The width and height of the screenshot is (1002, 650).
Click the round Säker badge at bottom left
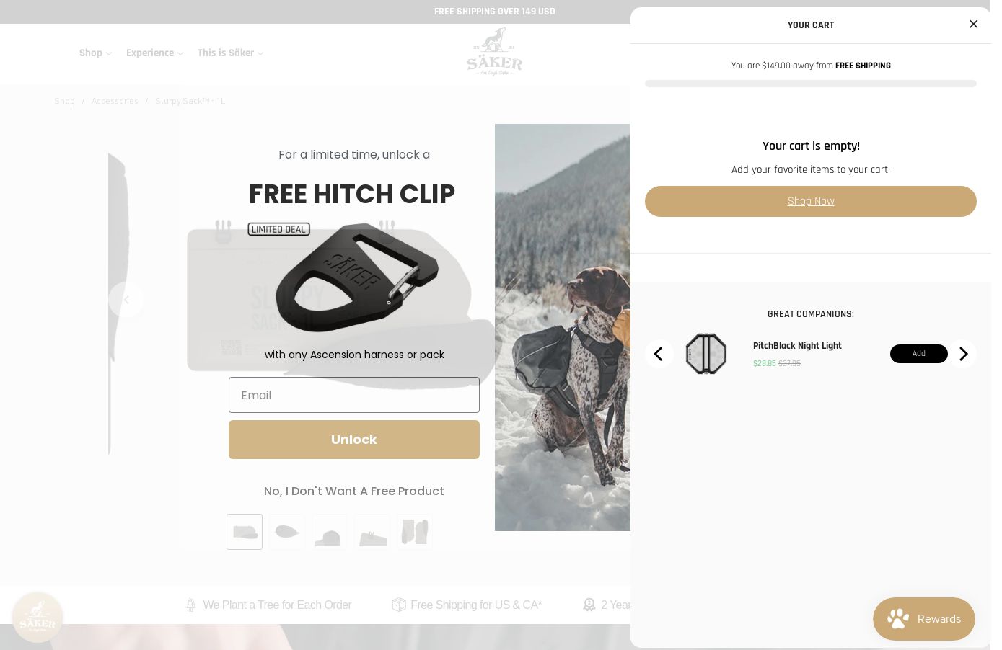tap(38, 618)
